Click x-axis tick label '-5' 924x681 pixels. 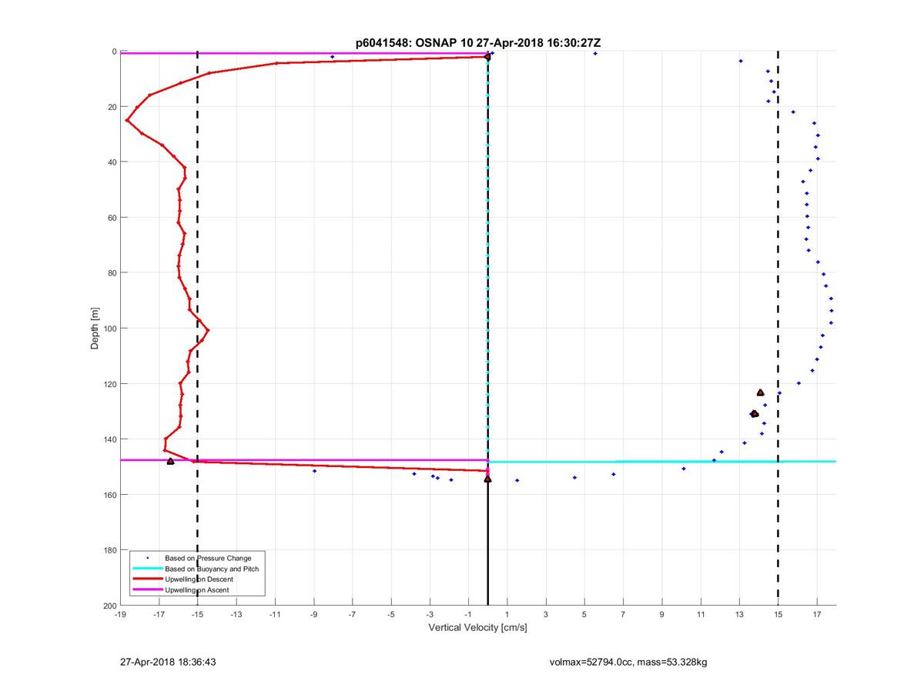(391, 614)
